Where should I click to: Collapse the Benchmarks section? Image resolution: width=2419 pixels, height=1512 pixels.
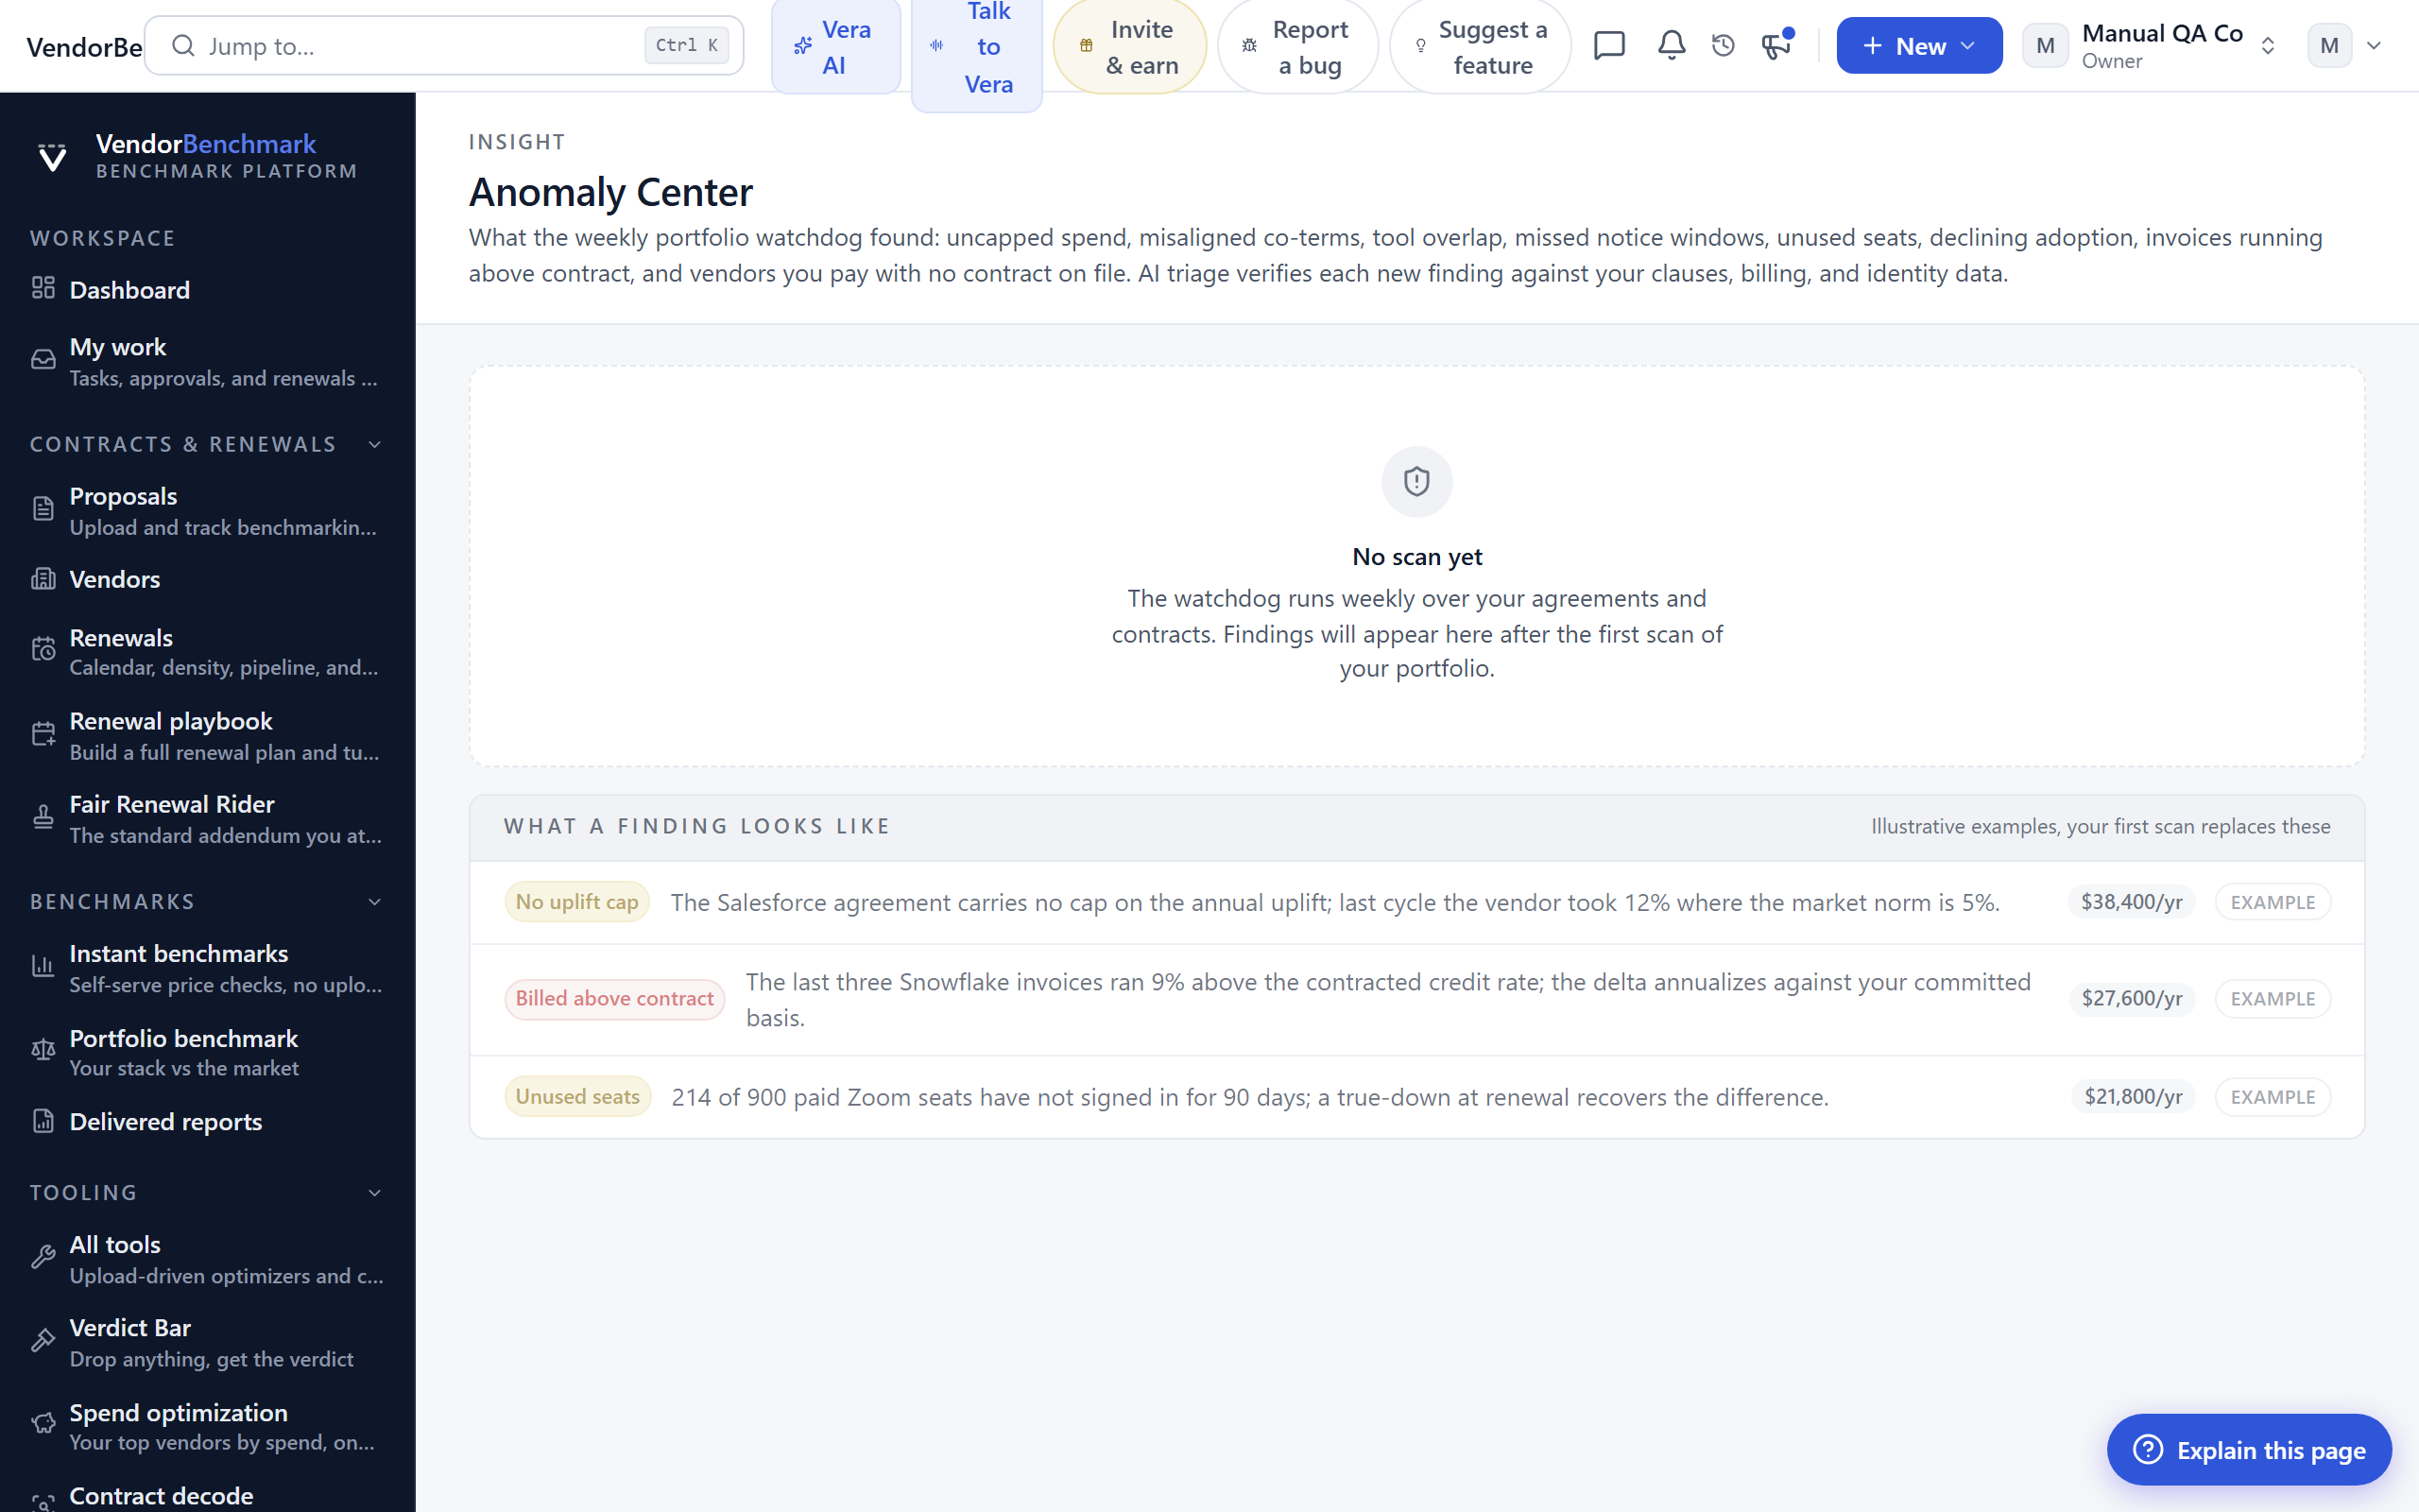coord(375,902)
